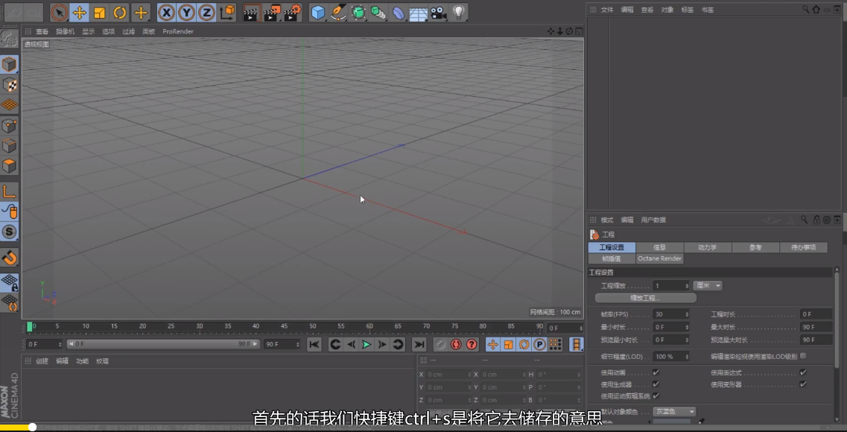The image size is (847, 432).
Task: Open the 查看 viewport menu
Action: click(x=42, y=31)
